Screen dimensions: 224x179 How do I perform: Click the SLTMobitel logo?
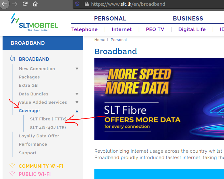pyautogui.click(x=35, y=22)
